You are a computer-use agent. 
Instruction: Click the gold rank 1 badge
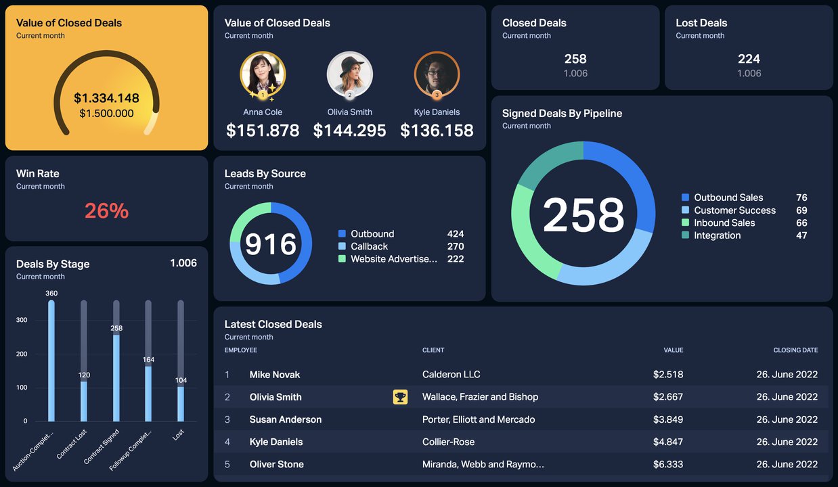263,95
